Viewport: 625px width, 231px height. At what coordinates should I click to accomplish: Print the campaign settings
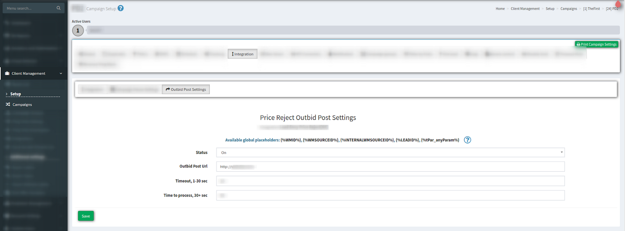596,44
